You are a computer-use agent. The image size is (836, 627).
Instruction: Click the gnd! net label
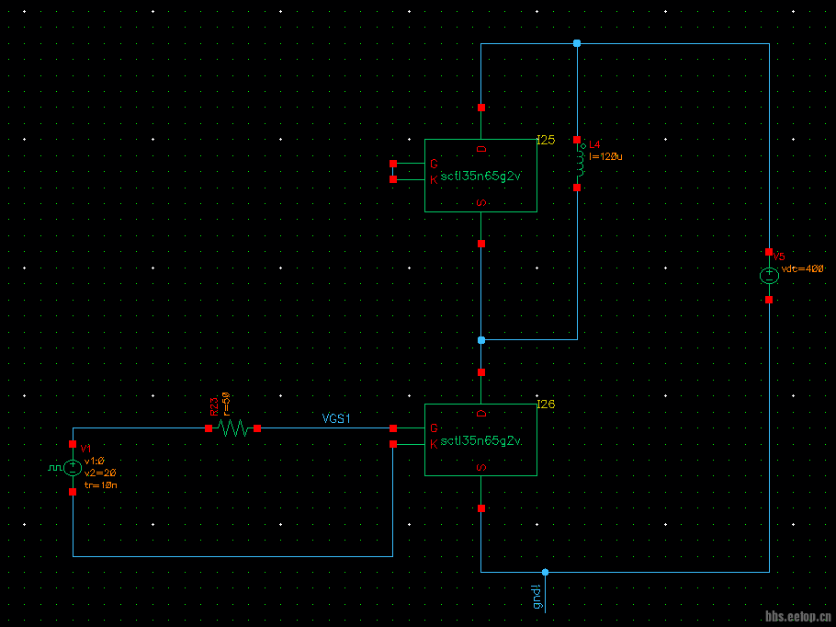click(537, 598)
